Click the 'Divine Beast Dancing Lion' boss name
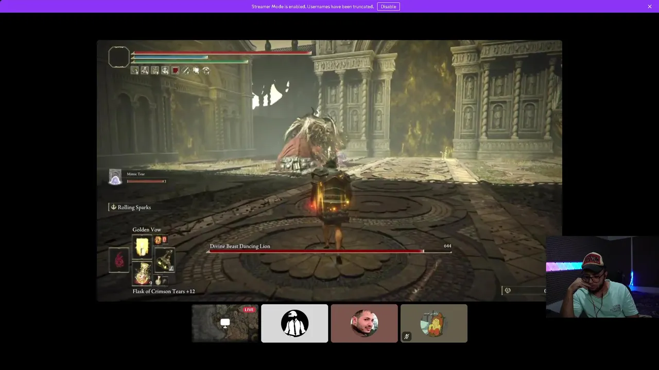Screen dimensions: 659x370 click(240, 246)
